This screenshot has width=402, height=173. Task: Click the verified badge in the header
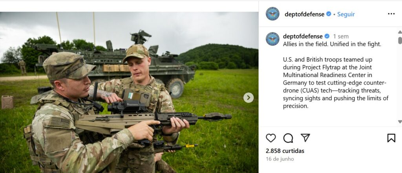coord(329,14)
